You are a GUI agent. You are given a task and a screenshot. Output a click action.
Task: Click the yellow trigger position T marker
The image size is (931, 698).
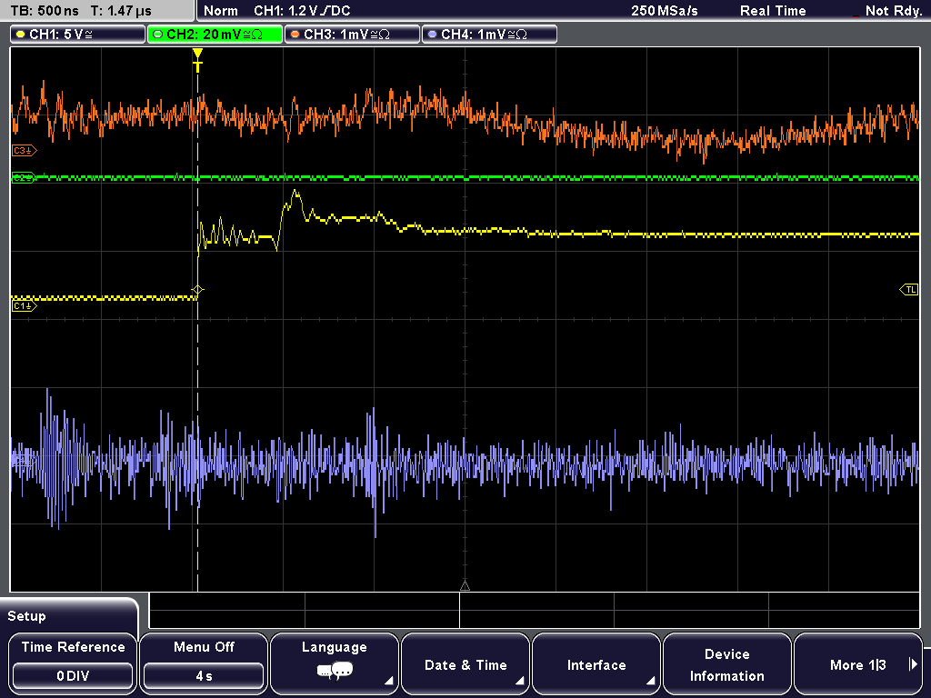(x=197, y=61)
